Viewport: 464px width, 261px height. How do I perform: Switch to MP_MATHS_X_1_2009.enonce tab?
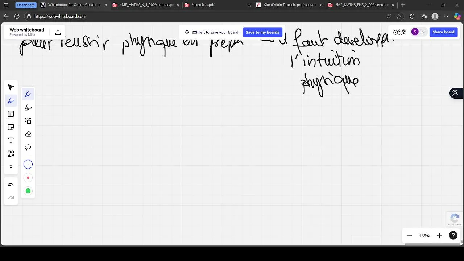pos(146,5)
